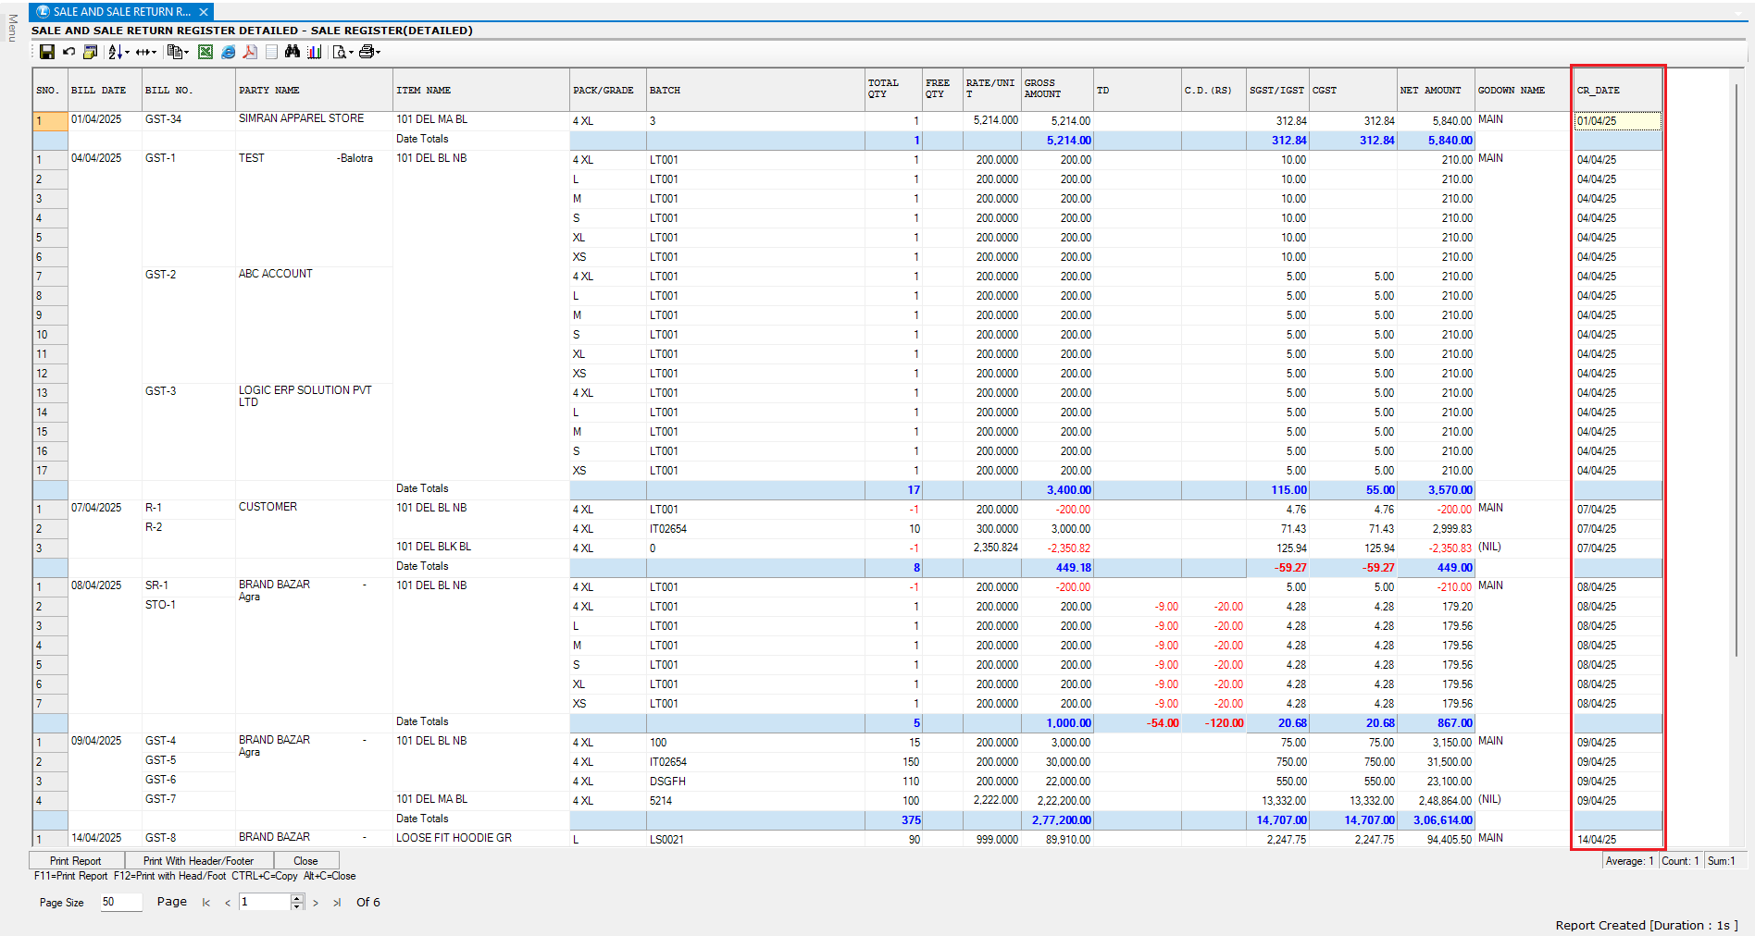The height and width of the screenshot is (936, 1755).
Task: Export report to Excel
Action: click(x=205, y=52)
